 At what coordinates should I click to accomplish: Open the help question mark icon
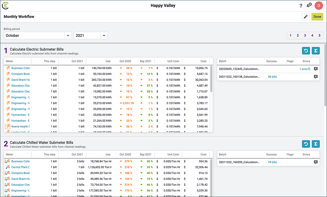(301, 5)
